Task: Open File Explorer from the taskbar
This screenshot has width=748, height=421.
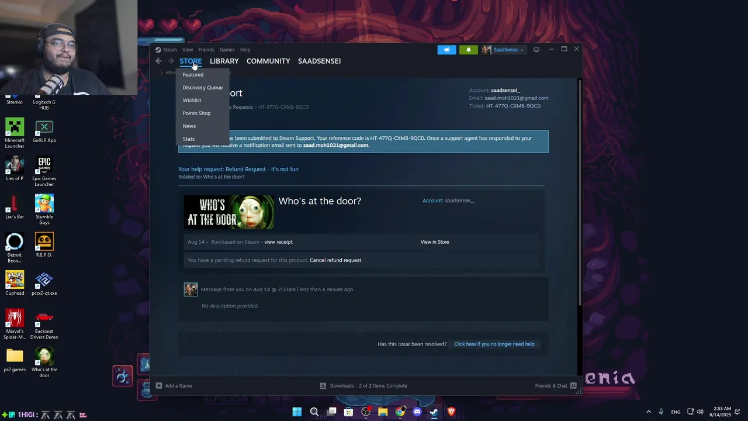Action: (383, 412)
